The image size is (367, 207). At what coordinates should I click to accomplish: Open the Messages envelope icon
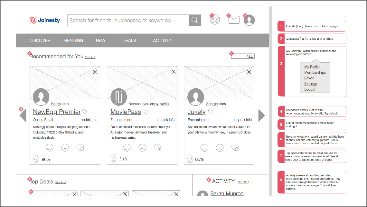234,20
